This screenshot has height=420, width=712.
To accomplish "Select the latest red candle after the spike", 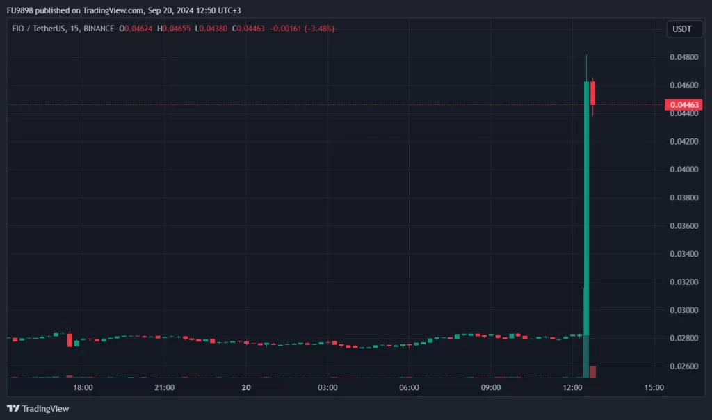I will point(592,93).
